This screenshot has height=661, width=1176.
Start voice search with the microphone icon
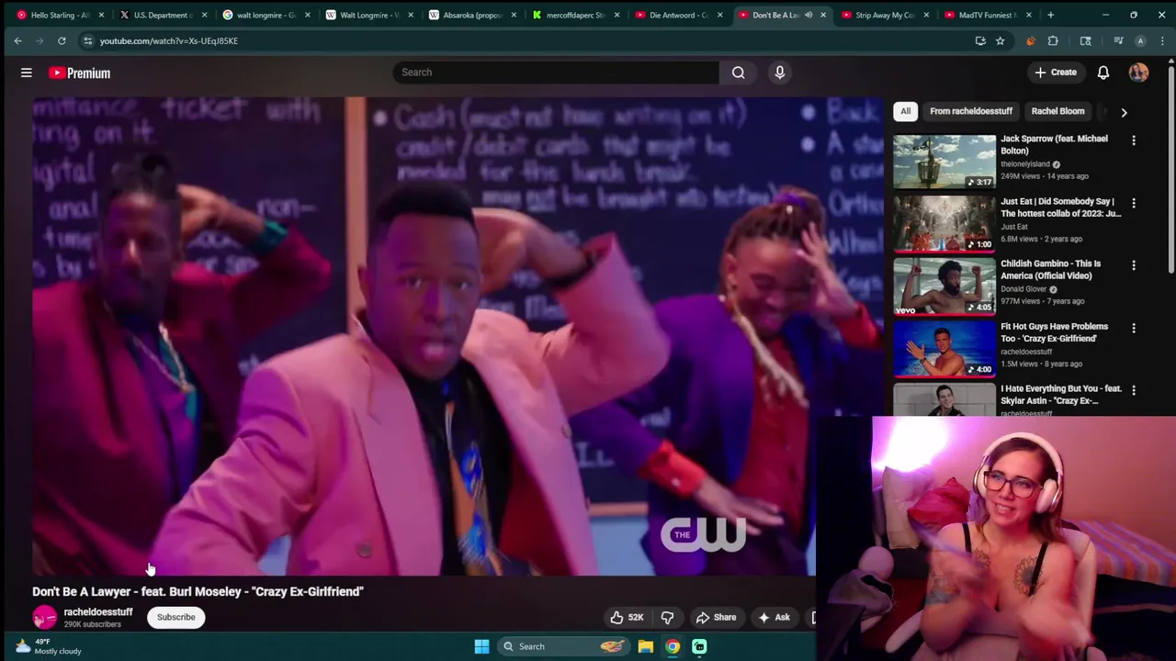780,73
